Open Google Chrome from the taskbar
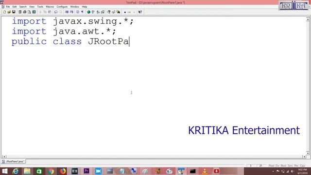This screenshot has width=311, height=175. (51, 171)
